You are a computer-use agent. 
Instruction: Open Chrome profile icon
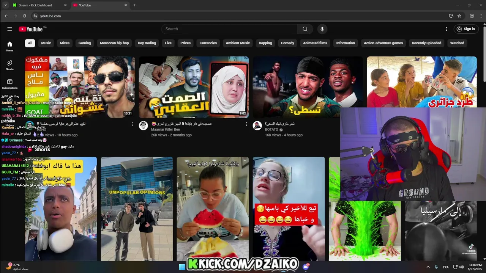pos(472,16)
